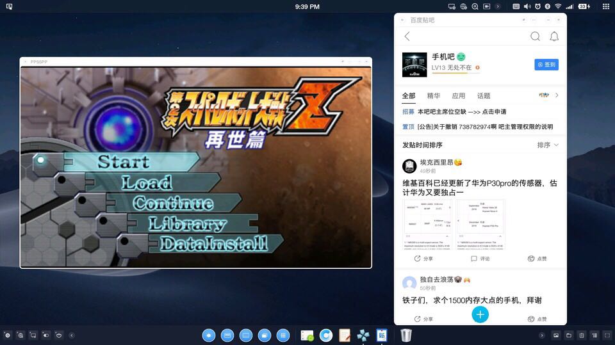Switch to Baidu Tieba app in dock
Image resolution: width=615 pixels, height=345 pixels.
382,335
